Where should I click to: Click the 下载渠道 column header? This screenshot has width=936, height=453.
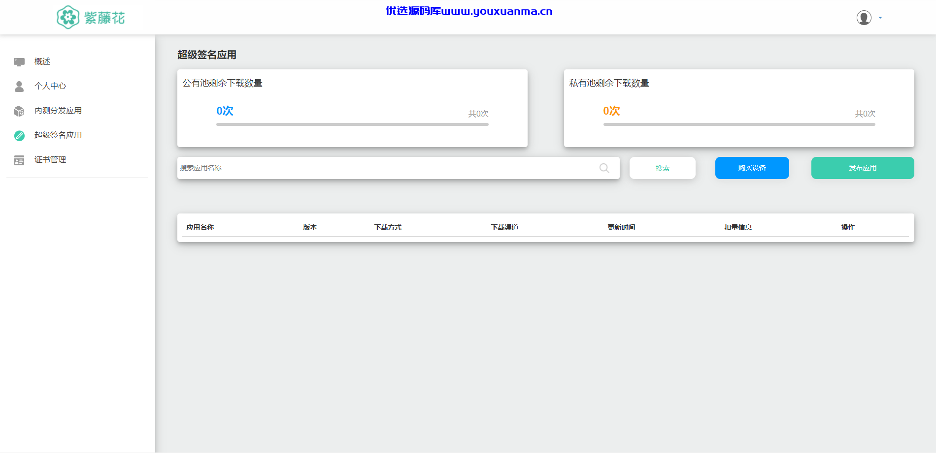504,227
